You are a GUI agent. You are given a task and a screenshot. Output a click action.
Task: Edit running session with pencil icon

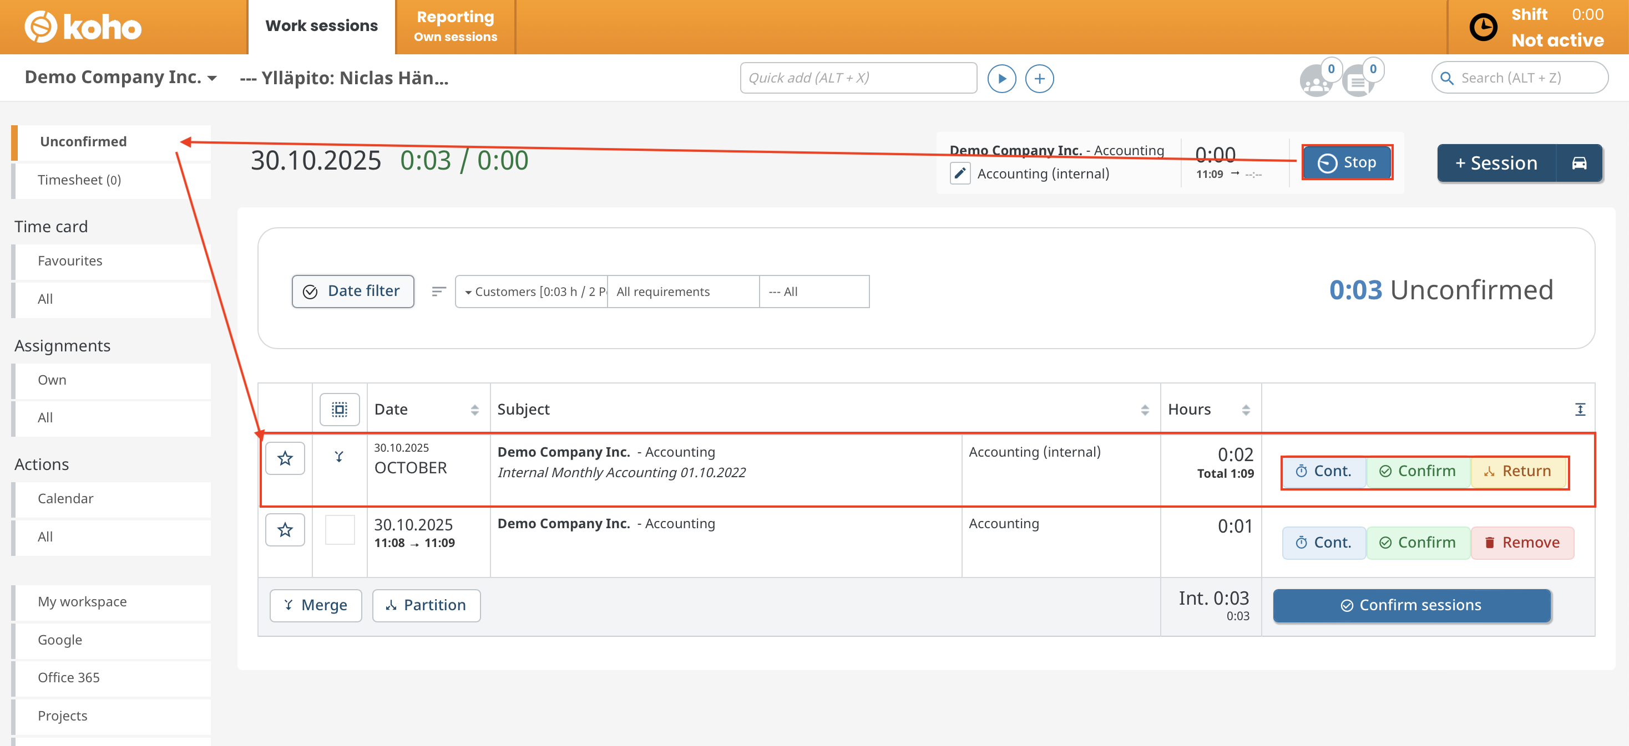pyautogui.click(x=959, y=173)
